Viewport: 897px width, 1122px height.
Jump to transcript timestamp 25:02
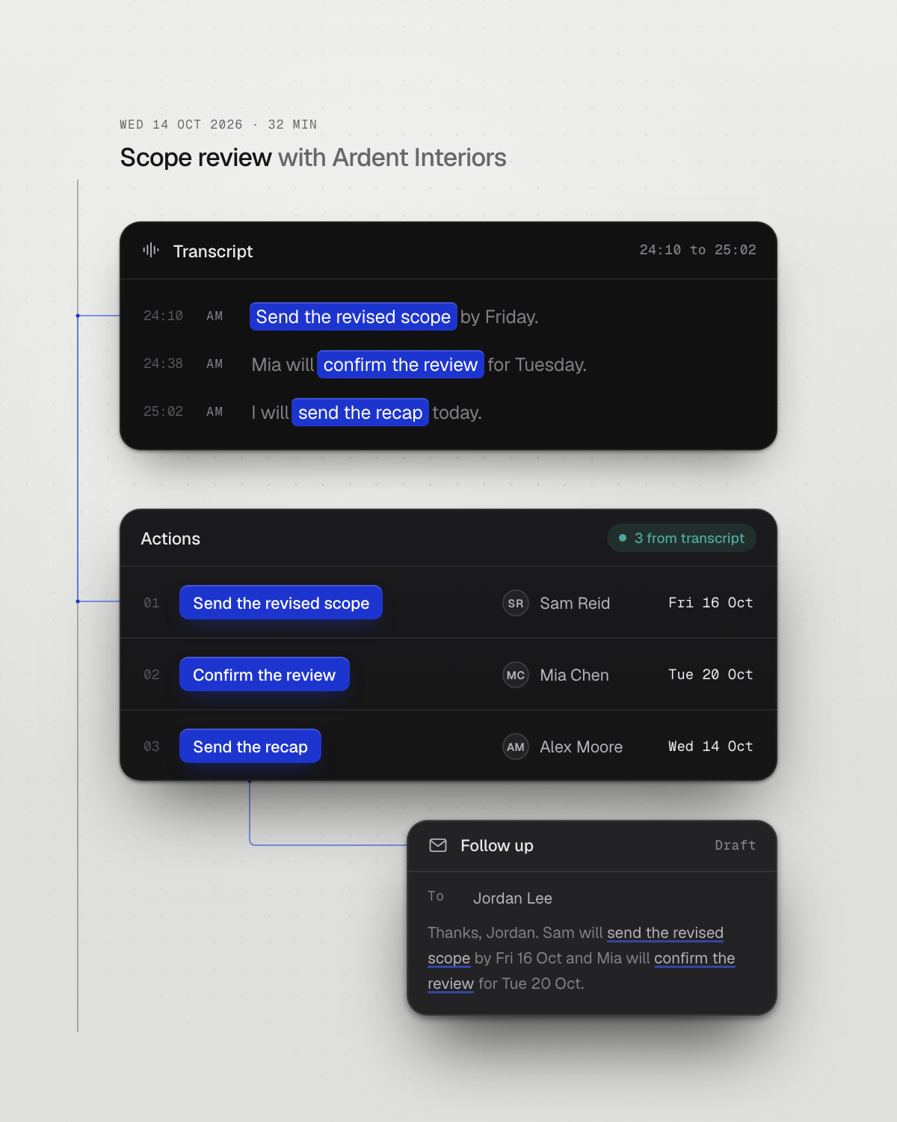coord(163,411)
